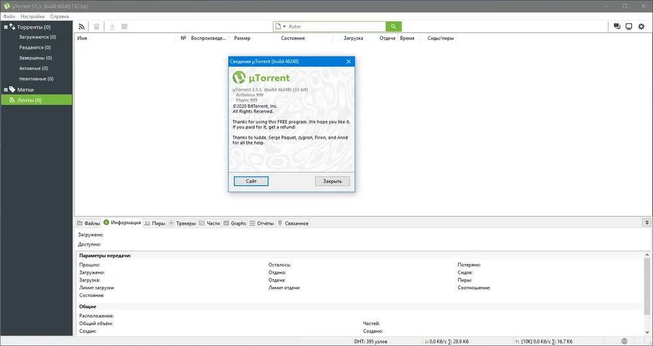Viewport: 653px width, 346px height.
Task: Select Неактивные (0) in sidebar
Action: [x=37, y=78]
